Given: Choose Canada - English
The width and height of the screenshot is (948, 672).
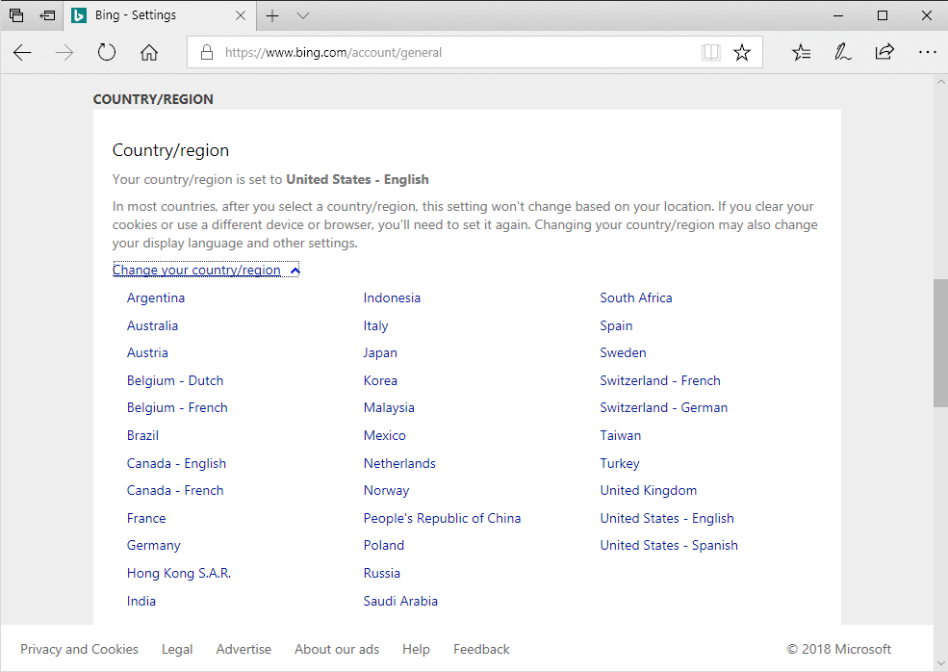Looking at the screenshot, I should pos(176,463).
